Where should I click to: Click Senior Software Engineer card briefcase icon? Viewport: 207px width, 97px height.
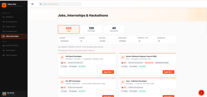(x=123, y=57)
